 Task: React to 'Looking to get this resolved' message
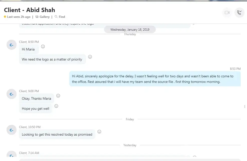[99, 132]
